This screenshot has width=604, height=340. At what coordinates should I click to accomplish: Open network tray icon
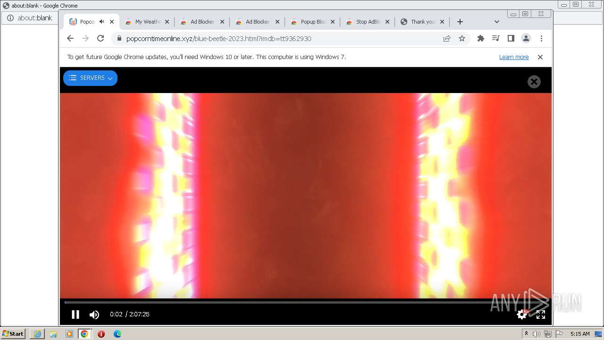click(x=548, y=334)
